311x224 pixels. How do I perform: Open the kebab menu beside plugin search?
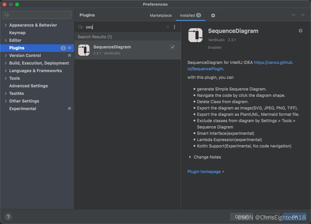click(175, 27)
